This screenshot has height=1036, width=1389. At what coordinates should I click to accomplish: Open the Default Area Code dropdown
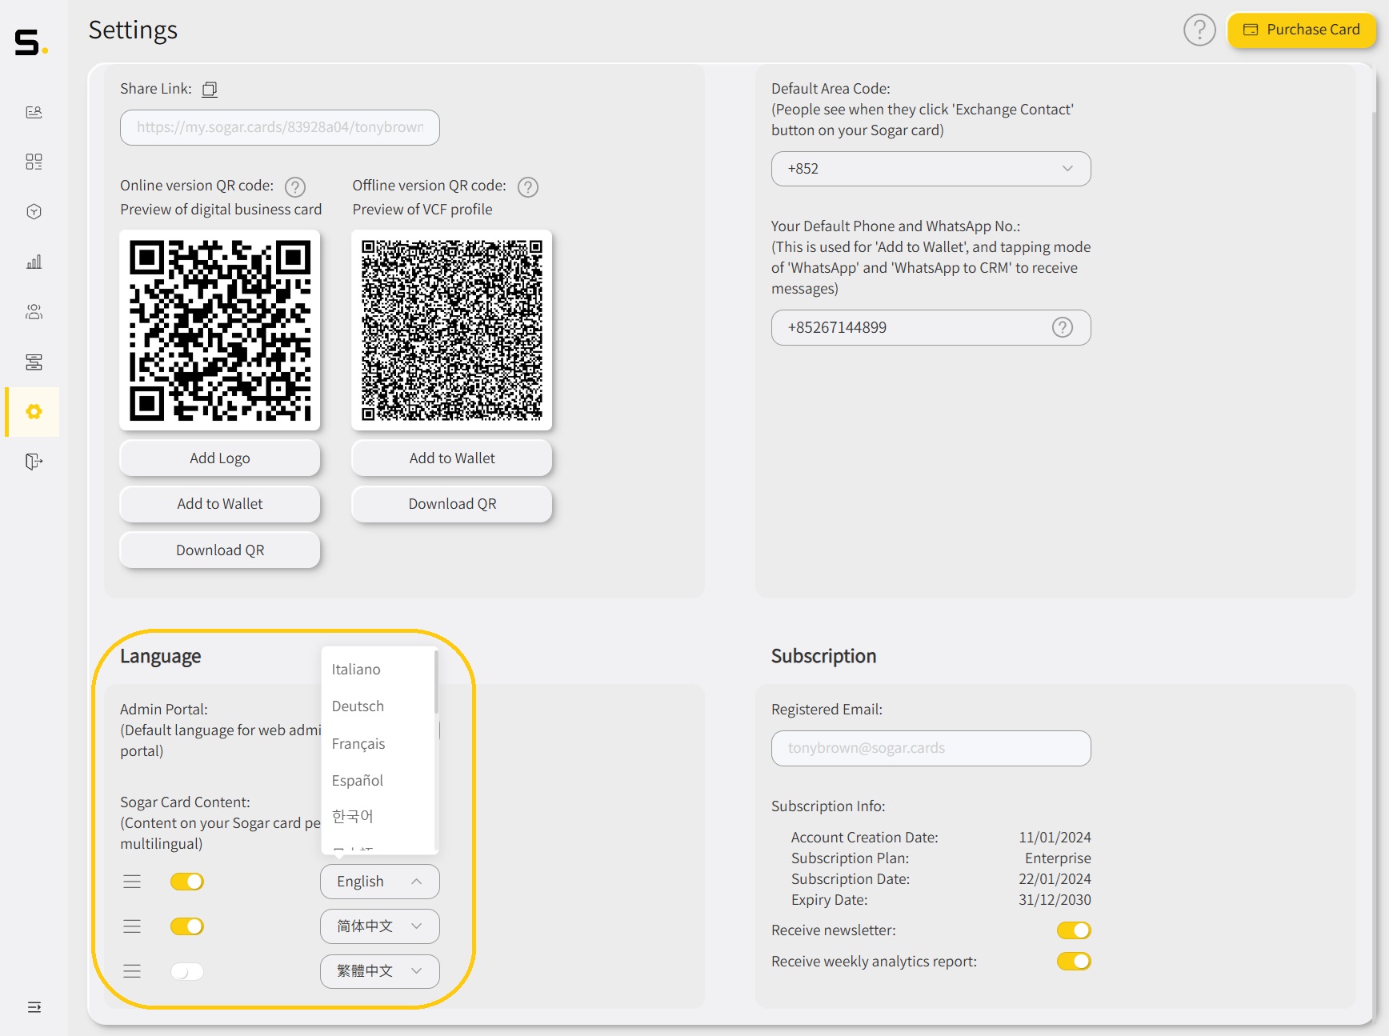931,169
